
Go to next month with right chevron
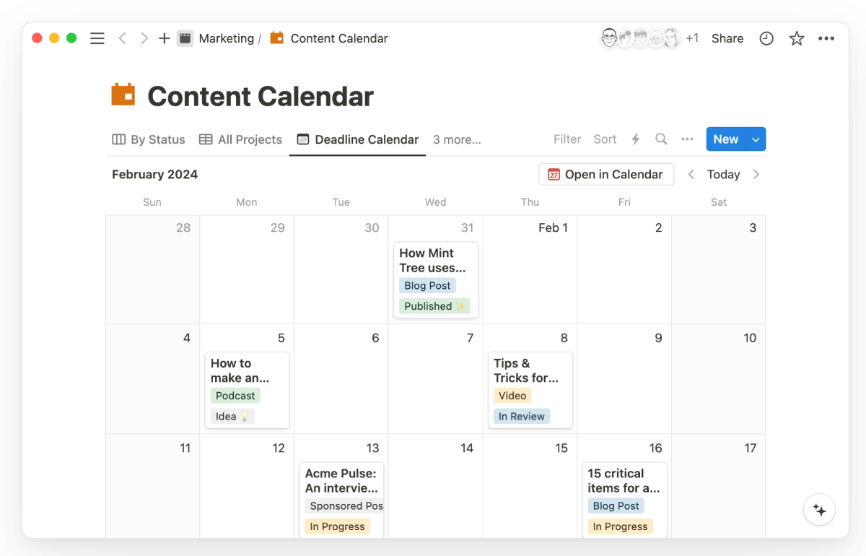756,174
